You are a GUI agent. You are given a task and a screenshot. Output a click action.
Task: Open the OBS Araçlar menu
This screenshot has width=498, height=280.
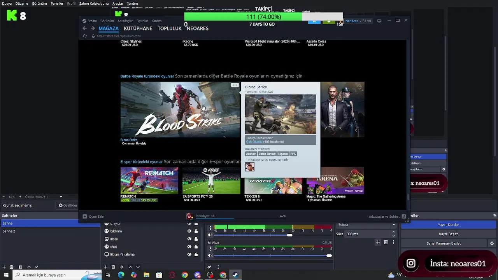(118, 3)
